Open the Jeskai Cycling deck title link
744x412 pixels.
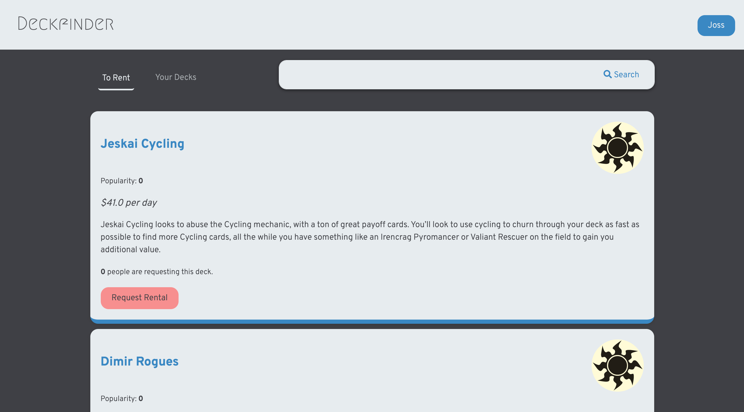142,144
